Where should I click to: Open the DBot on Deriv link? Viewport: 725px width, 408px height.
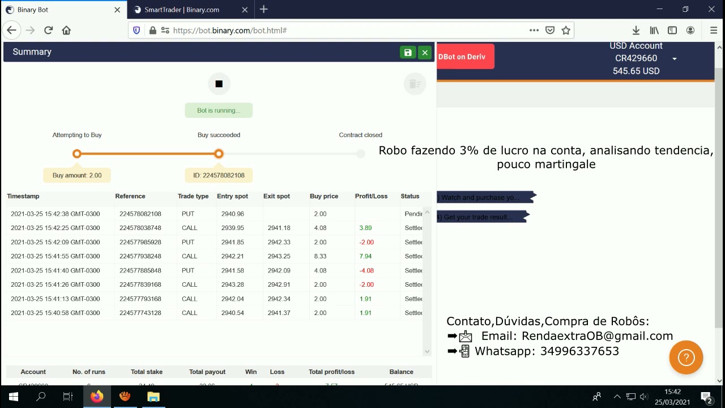(x=465, y=57)
